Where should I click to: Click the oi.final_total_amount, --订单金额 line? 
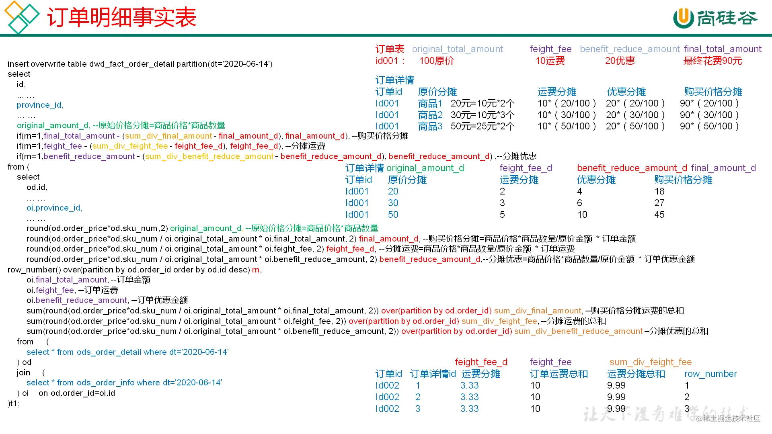pyautogui.click(x=88, y=280)
